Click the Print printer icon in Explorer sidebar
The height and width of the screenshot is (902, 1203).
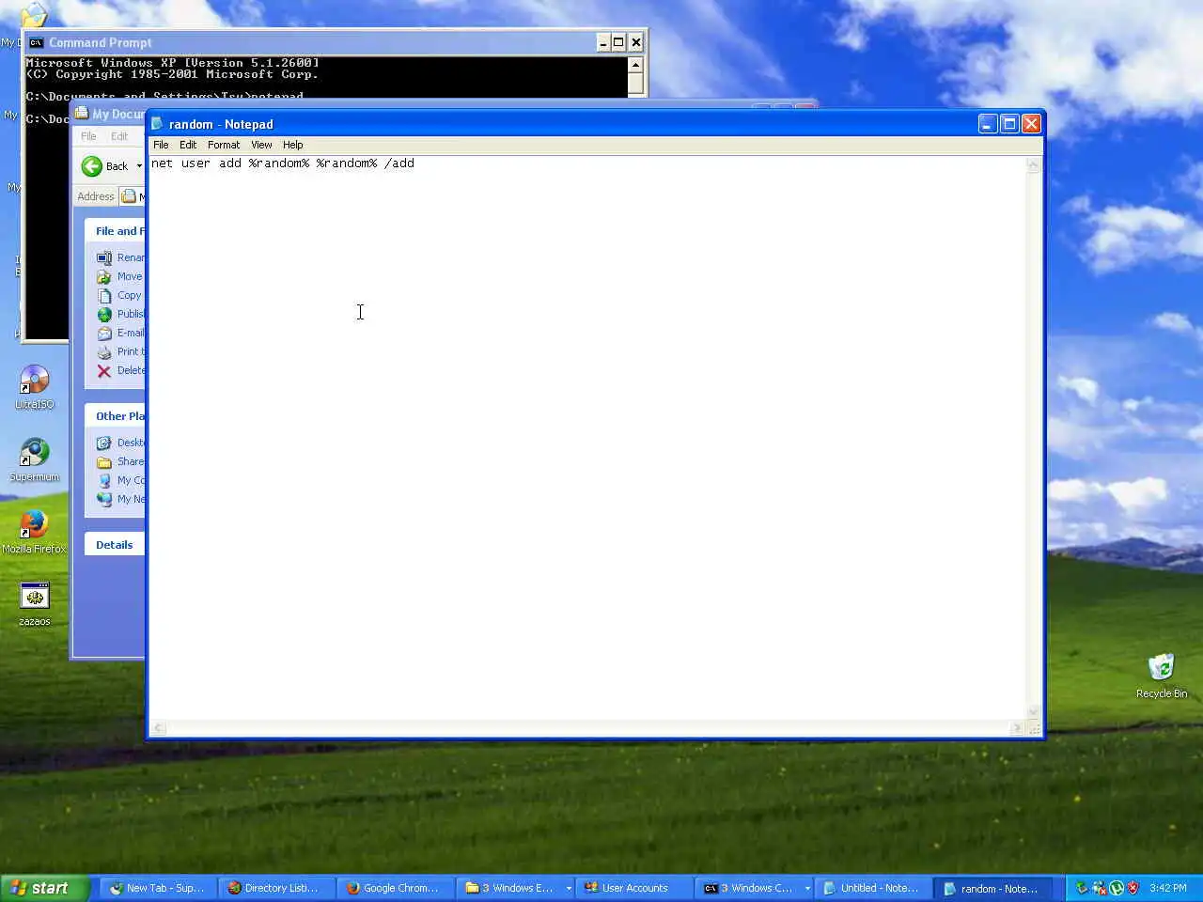(104, 351)
